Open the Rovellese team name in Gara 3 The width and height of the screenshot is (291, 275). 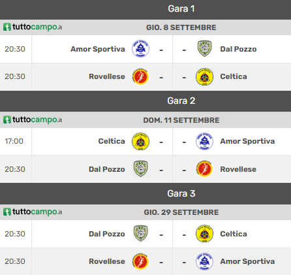coord(107,261)
